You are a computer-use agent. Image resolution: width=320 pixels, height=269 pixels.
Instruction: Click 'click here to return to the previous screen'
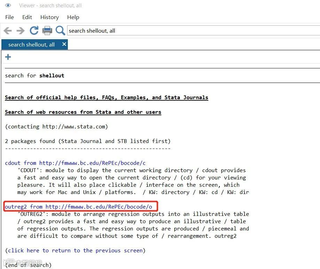[x=75, y=251]
